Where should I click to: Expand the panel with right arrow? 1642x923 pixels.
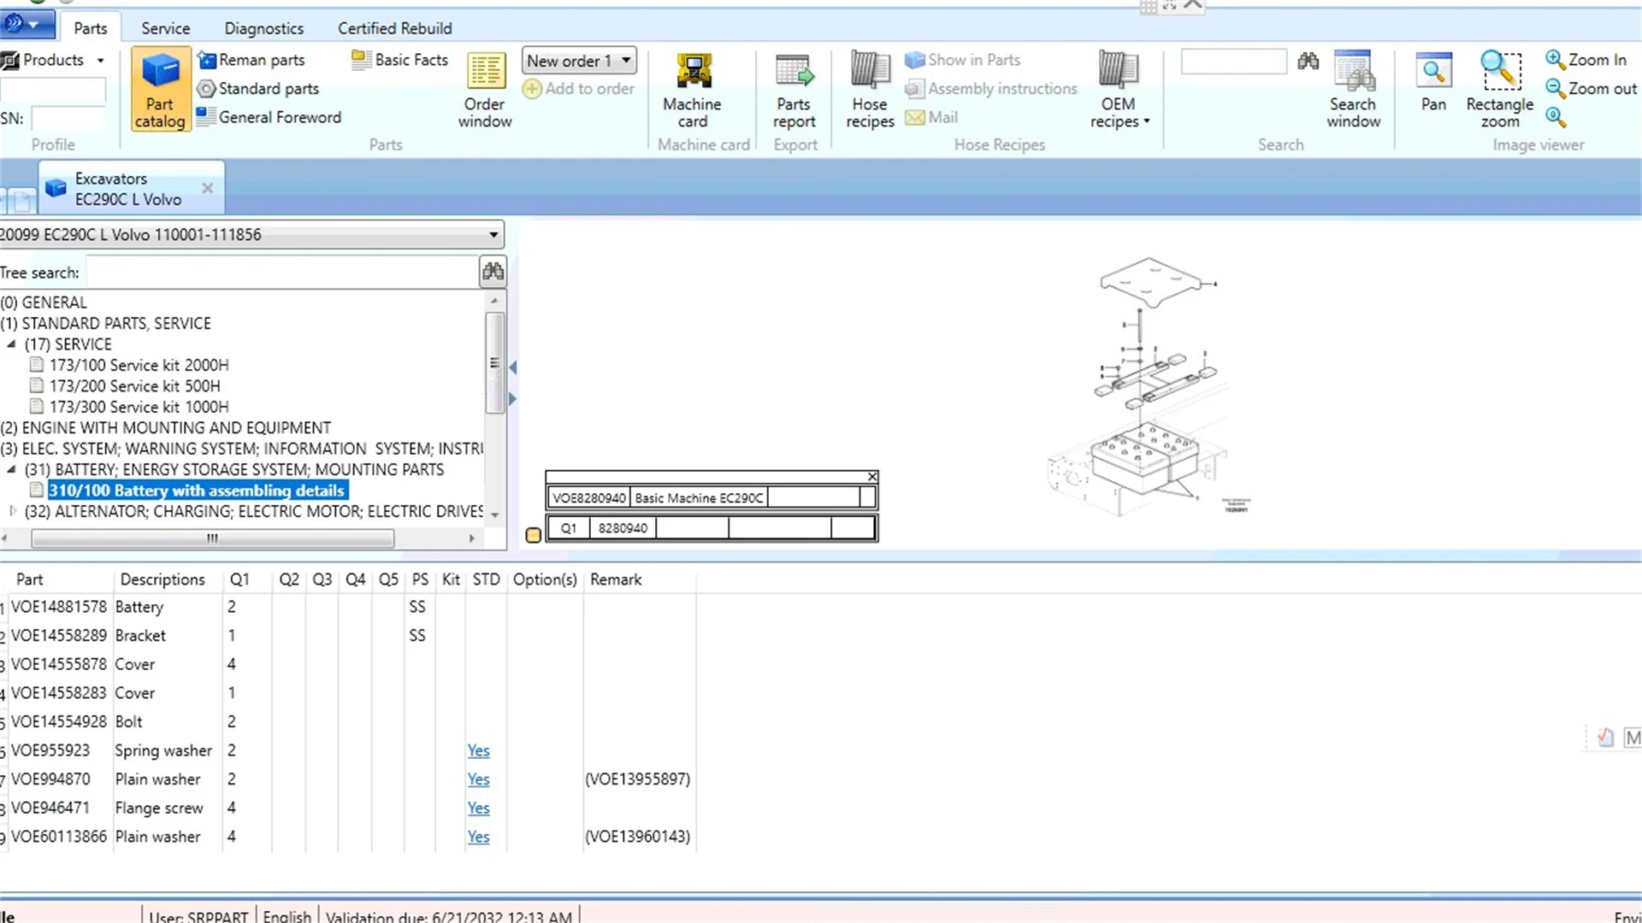tap(512, 398)
